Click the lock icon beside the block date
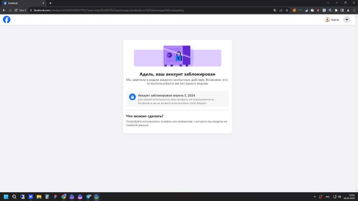The image size is (358, 201). (x=132, y=97)
